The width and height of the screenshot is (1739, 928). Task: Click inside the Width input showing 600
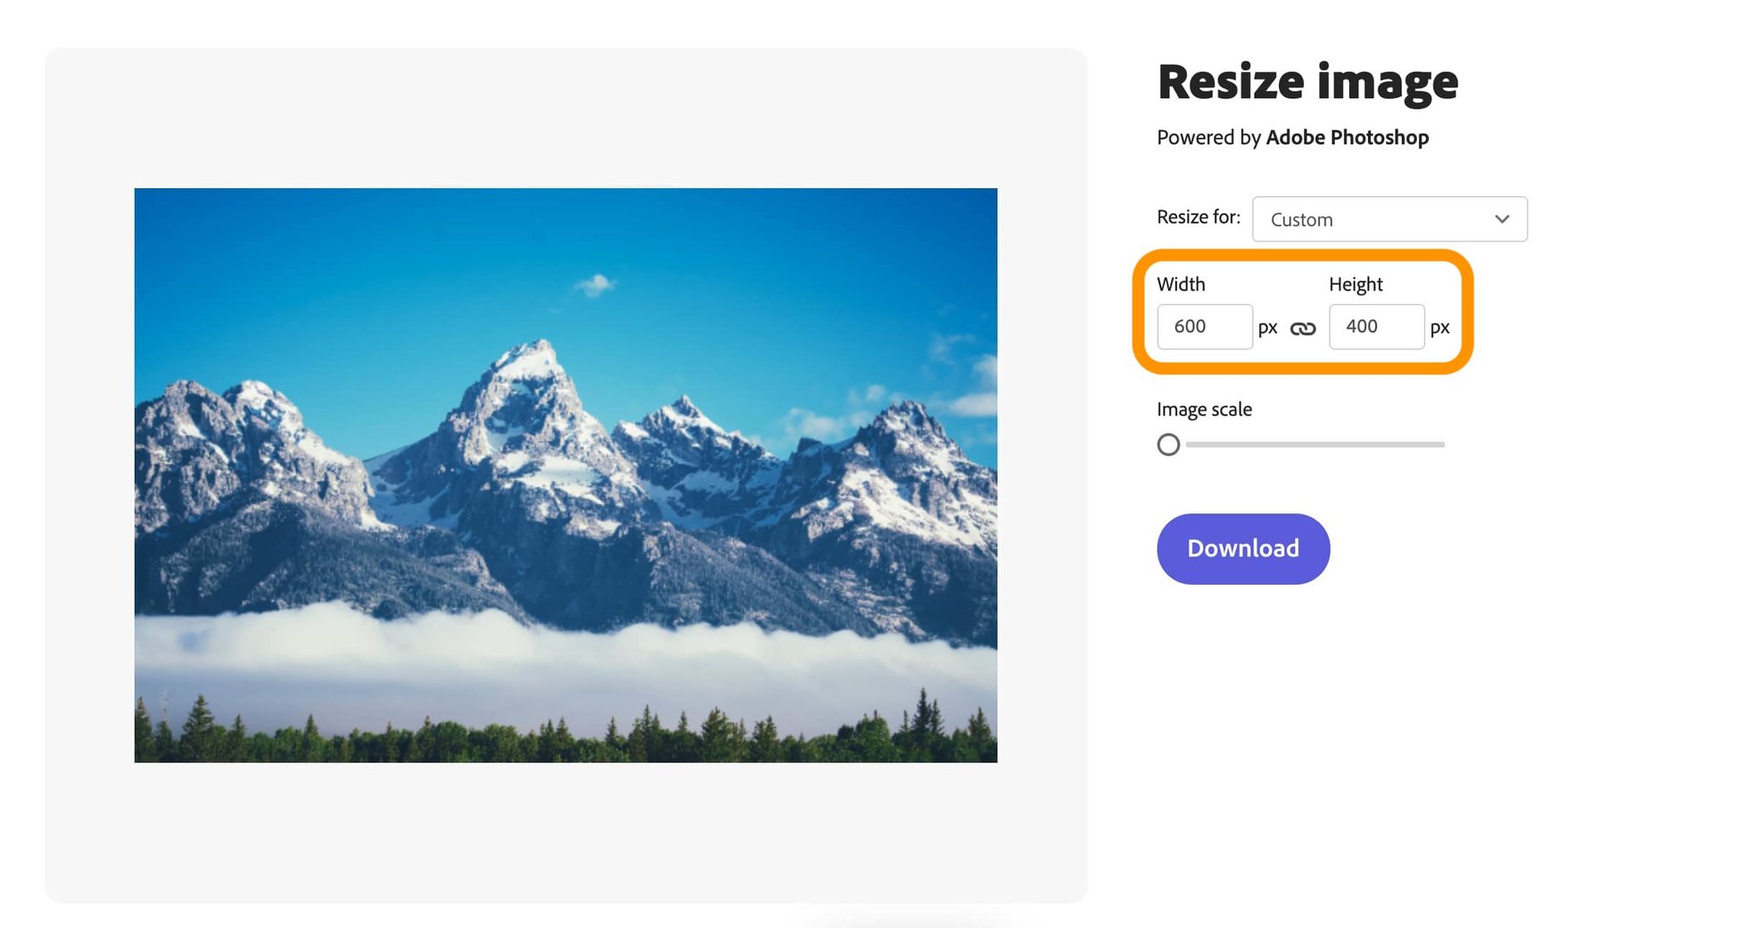coord(1204,327)
